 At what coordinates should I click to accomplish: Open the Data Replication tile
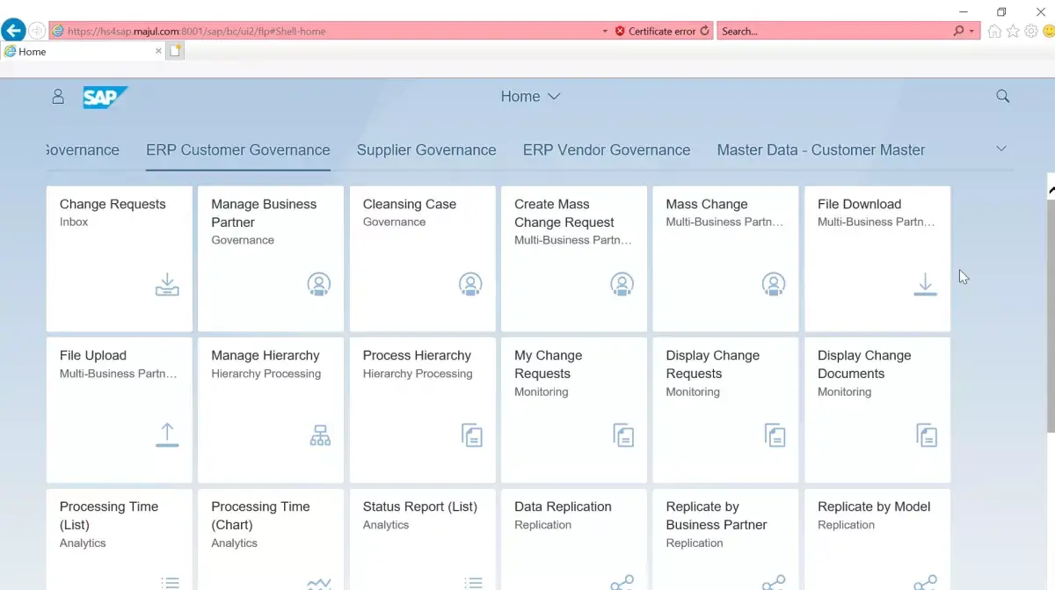(x=574, y=539)
